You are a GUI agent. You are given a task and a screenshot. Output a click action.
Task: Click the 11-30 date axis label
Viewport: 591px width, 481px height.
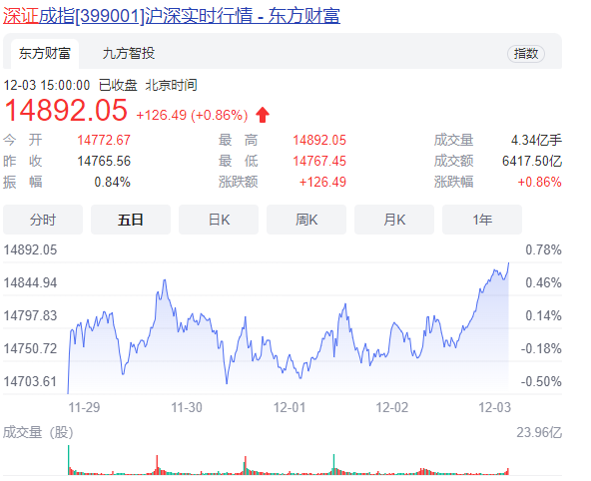point(187,407)
